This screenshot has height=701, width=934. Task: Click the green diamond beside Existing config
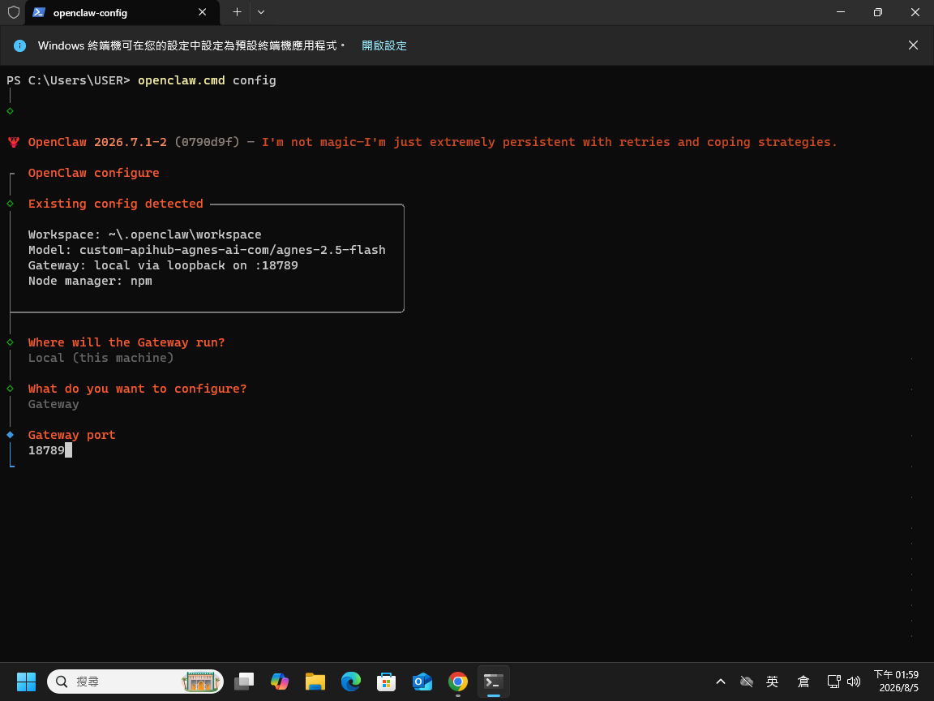pos(10,204)
